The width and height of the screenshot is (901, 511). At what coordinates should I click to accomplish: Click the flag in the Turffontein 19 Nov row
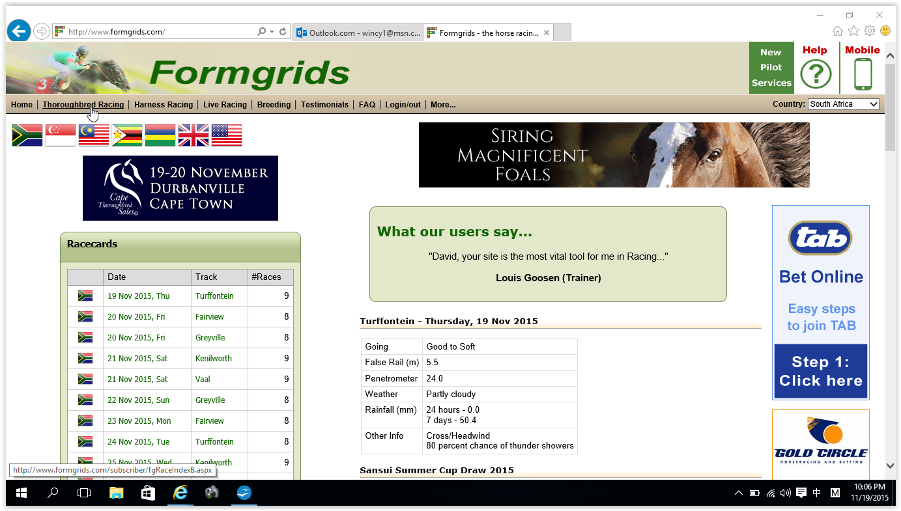coord(85,296)
